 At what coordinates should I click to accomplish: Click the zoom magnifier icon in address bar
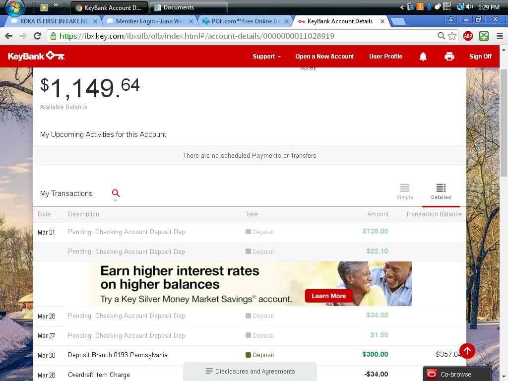coord(441,36)
